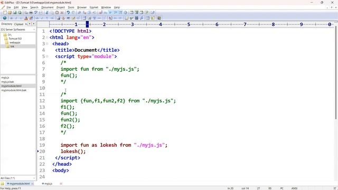338x190 pixels.
Task: Collapse the head tag fold at line 3
Action: coord(47,44)
